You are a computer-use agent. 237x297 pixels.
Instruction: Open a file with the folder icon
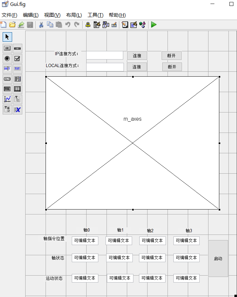12,25
